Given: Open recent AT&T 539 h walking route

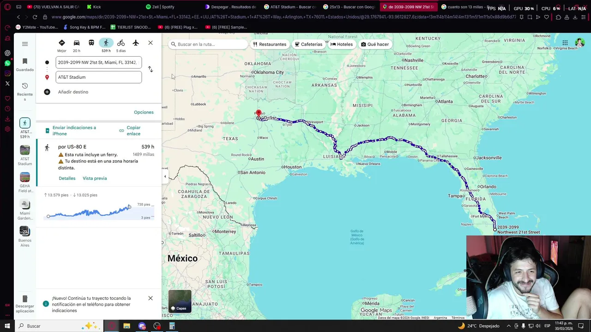Looking at the screenshot, I should pos(25,128).
